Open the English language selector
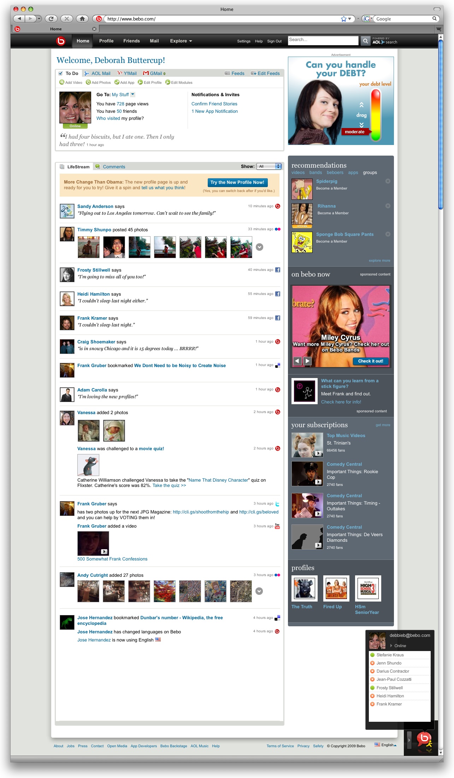454x778 pixels. (386, 745)
